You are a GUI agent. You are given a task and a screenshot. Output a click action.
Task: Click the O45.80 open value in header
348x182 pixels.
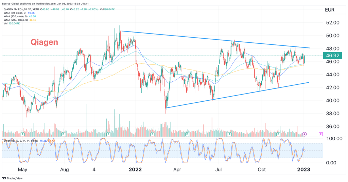pyautogui.click(x=45, y=9)
